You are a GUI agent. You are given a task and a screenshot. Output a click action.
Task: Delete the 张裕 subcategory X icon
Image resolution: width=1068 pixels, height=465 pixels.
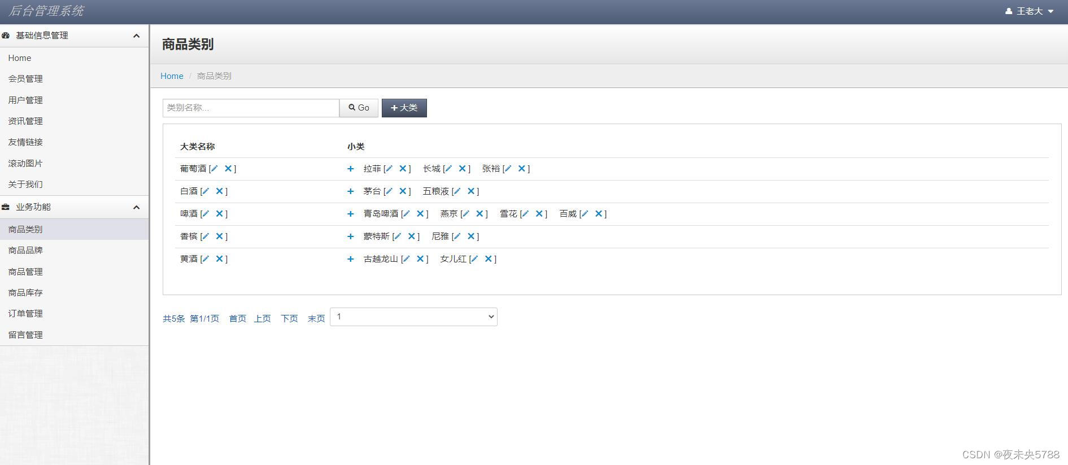(522, 169)
